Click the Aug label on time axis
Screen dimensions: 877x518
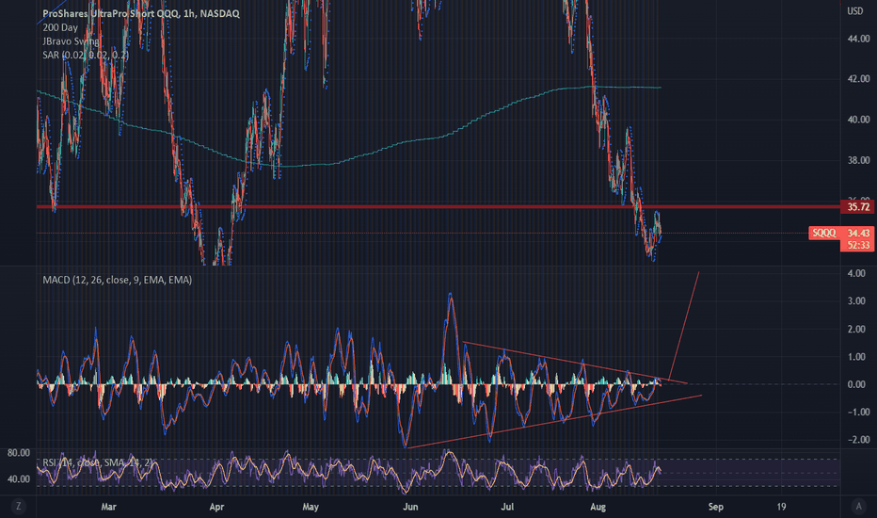coord(598,507)
